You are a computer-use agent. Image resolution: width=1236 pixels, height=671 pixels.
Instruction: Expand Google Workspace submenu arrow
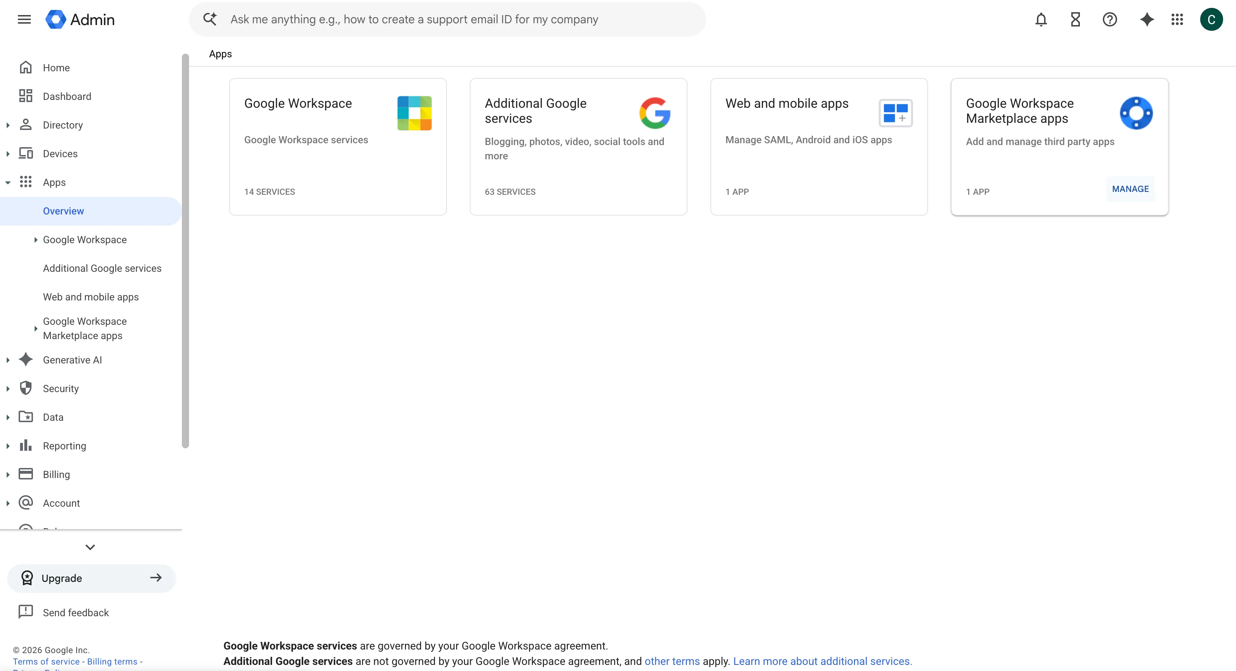coord(35,240)
